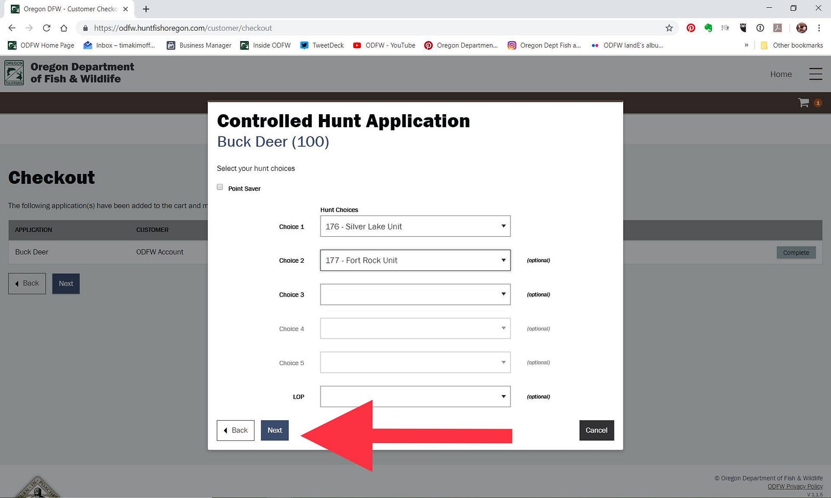Screen dimensions: 831x498
Task: Click the address bar URL
Action: tap(183, 28)
